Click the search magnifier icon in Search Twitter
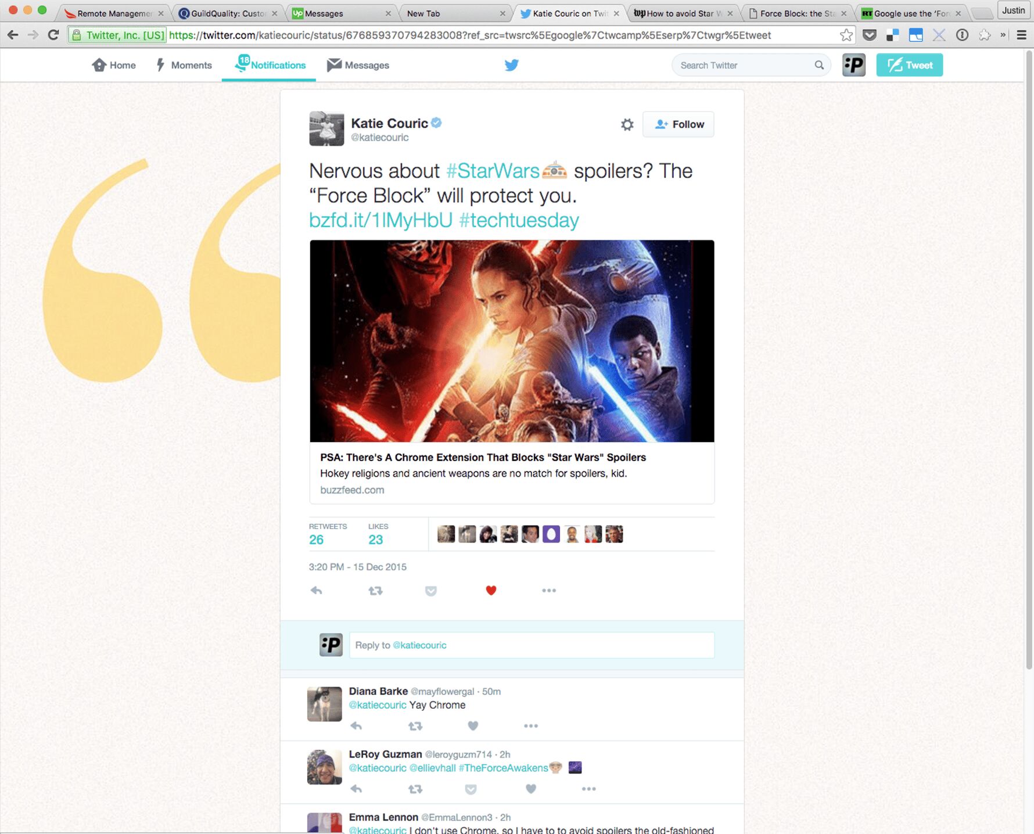This screenshot has width=1034, height=834. (819, 65)
